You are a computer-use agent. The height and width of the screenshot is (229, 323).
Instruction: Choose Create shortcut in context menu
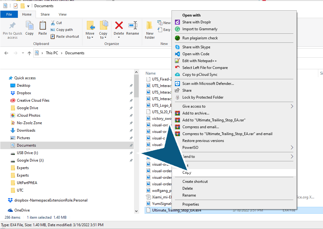pyautogui.click(x=195, y=182)
